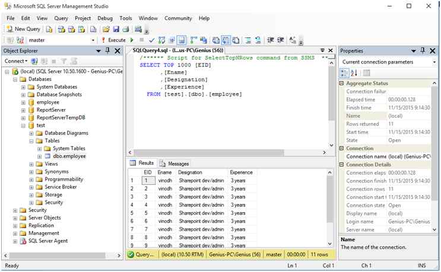
Task: Click the New Query toolbar button
Action: coord(23,28)
